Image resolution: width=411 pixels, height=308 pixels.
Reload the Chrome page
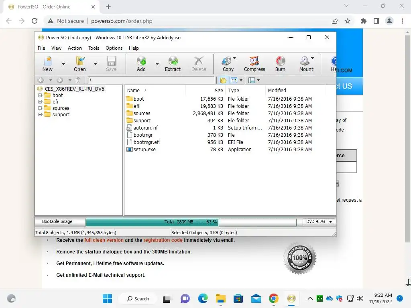(35, 21)
